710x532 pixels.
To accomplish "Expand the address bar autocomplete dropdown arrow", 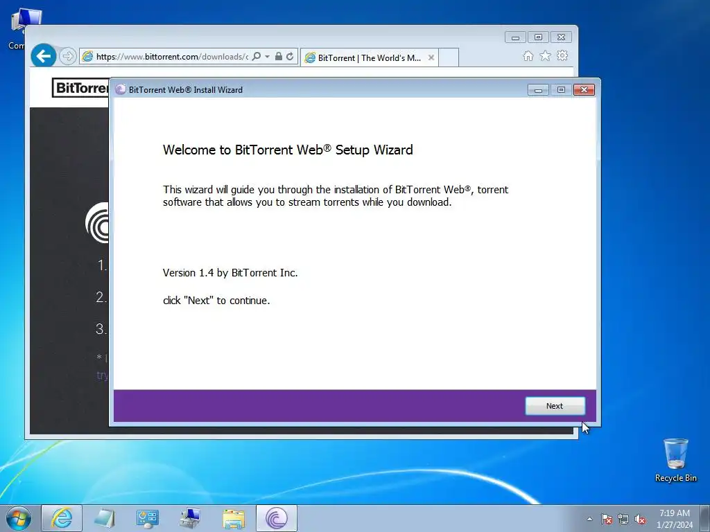I will click(x=267, y=57).
